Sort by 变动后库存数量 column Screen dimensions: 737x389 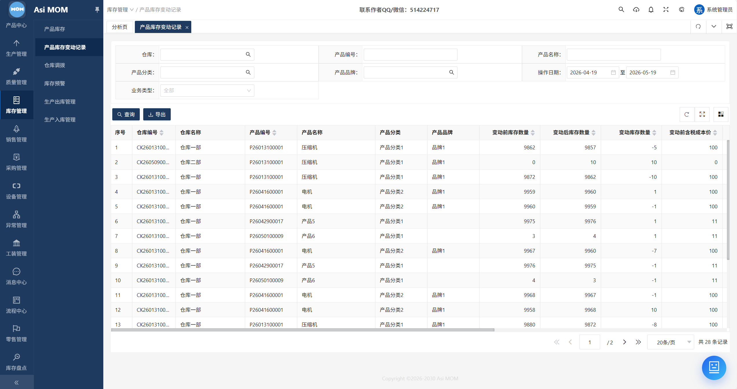tap(593, 133)
